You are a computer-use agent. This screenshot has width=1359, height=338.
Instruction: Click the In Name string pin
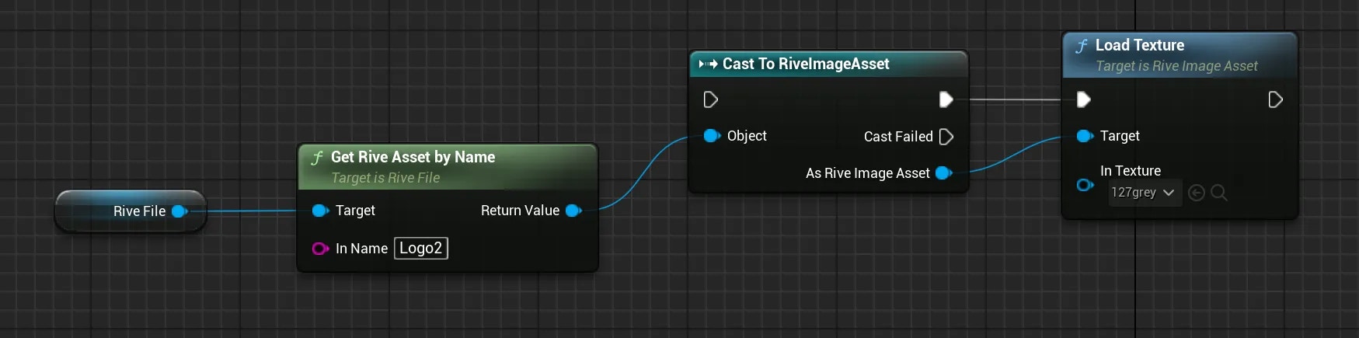pyautogui.click(x=320, y=249)
